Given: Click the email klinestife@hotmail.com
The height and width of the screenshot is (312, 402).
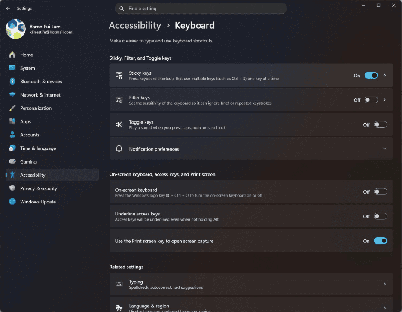Looking at the screenshot, I should pyautogui.click(x=51, y=32).
